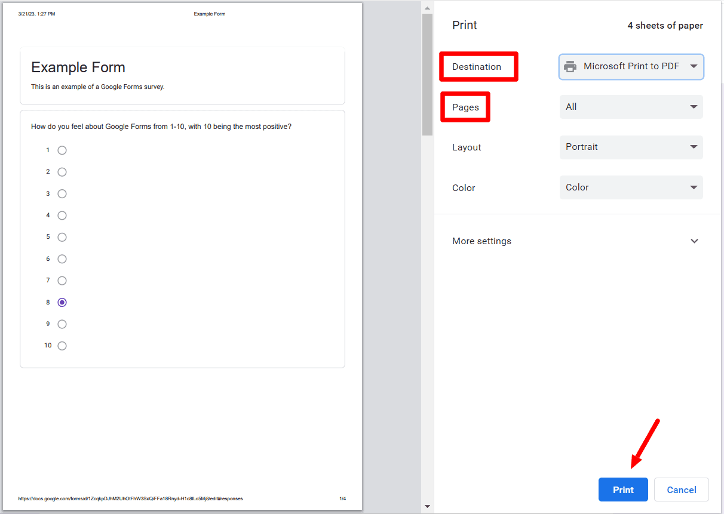
Task: Click the Cancel button
Action: point(682,490)
